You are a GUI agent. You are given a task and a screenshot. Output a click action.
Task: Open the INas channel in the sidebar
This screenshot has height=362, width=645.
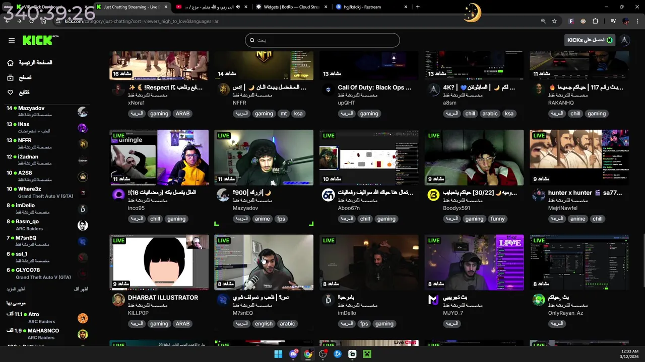pos(46,128)
